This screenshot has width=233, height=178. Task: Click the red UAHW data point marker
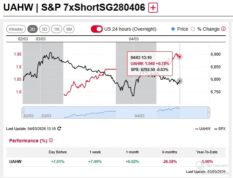click(x=180, y=57)
